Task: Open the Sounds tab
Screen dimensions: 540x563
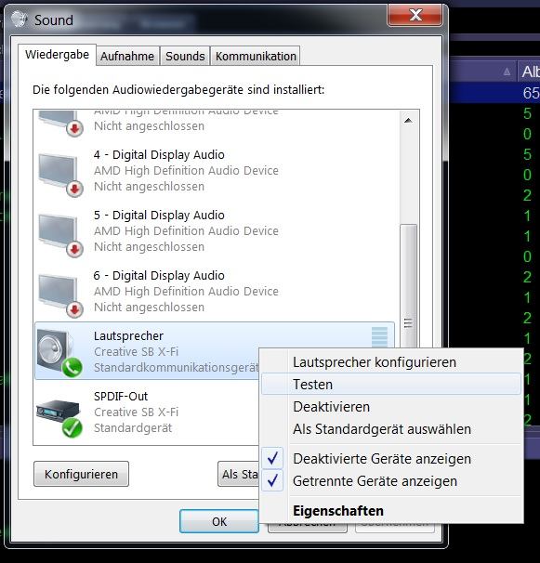Action: tap(185, 57)
